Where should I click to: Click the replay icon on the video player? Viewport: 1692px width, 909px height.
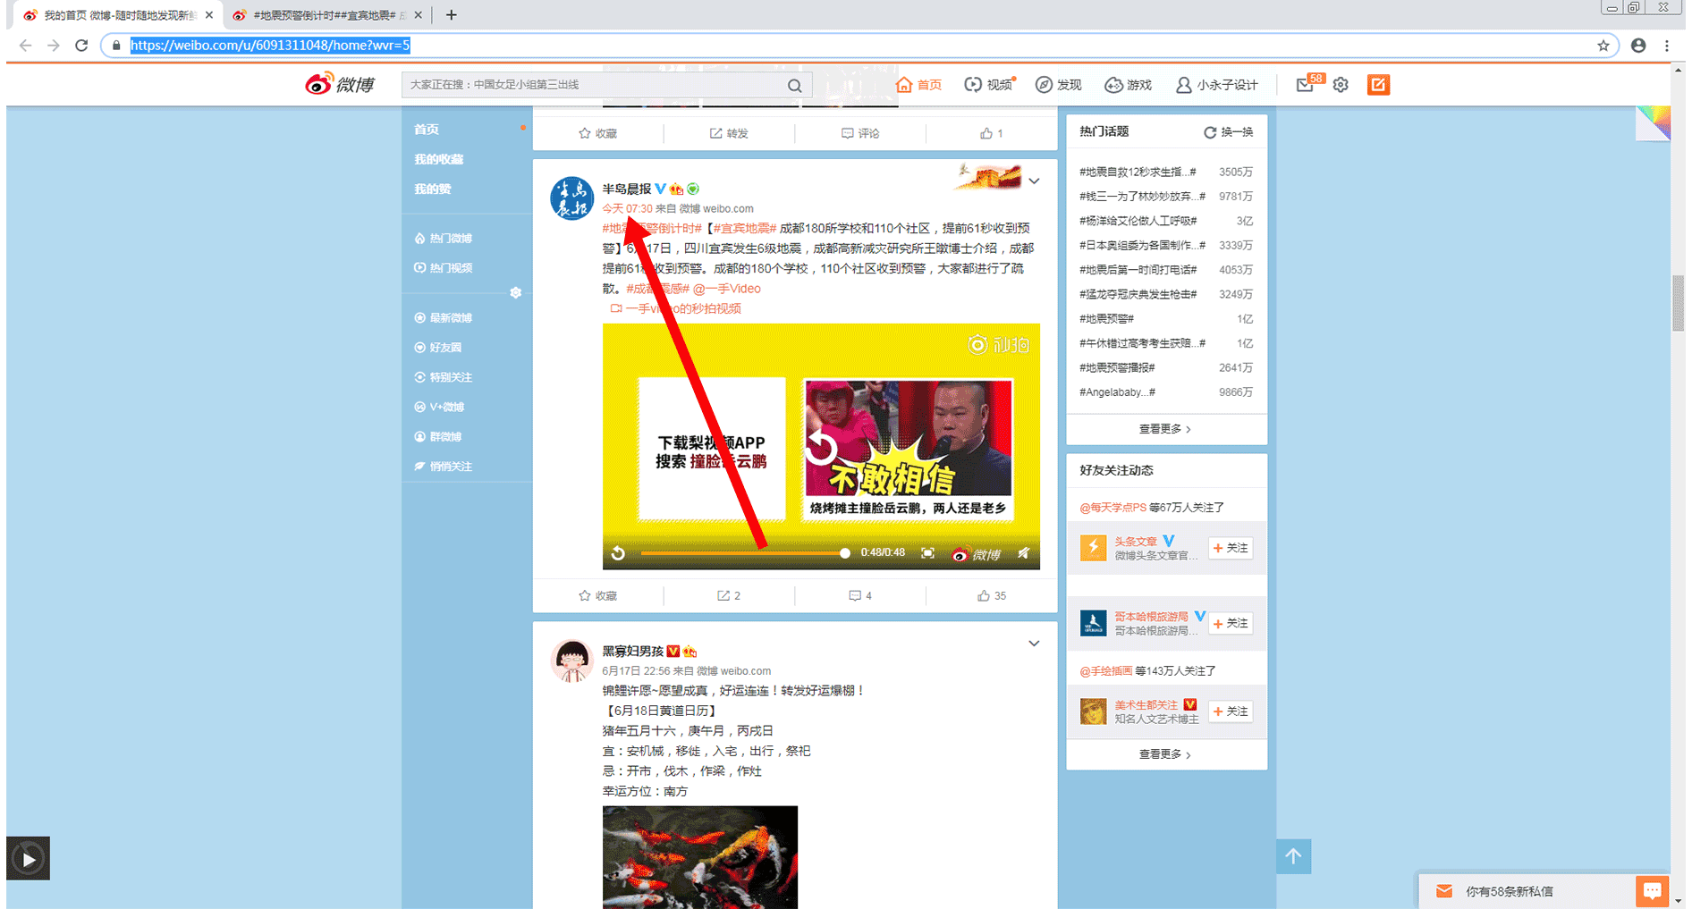(x=618, y=553)
